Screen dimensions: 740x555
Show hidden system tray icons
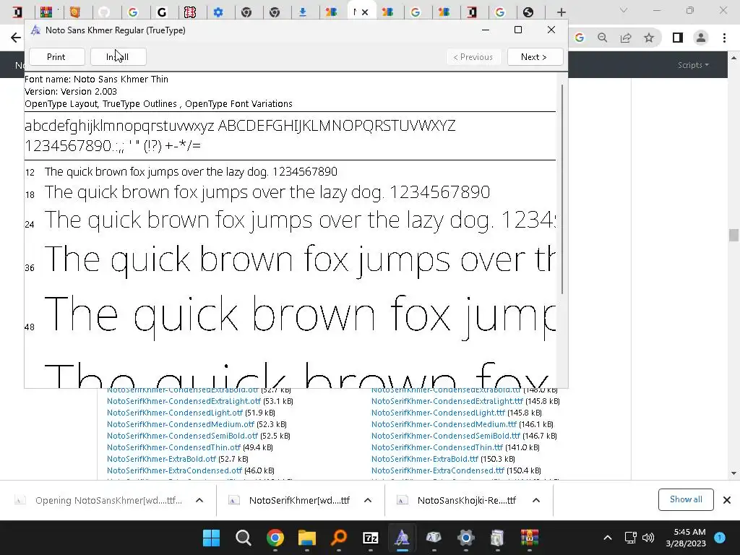click(608, 538)
